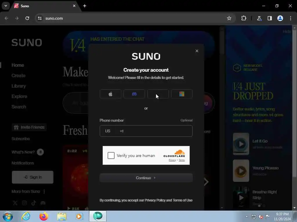Go back in browser history
This screenshot has width=297, height=222.
click(6, 18)
